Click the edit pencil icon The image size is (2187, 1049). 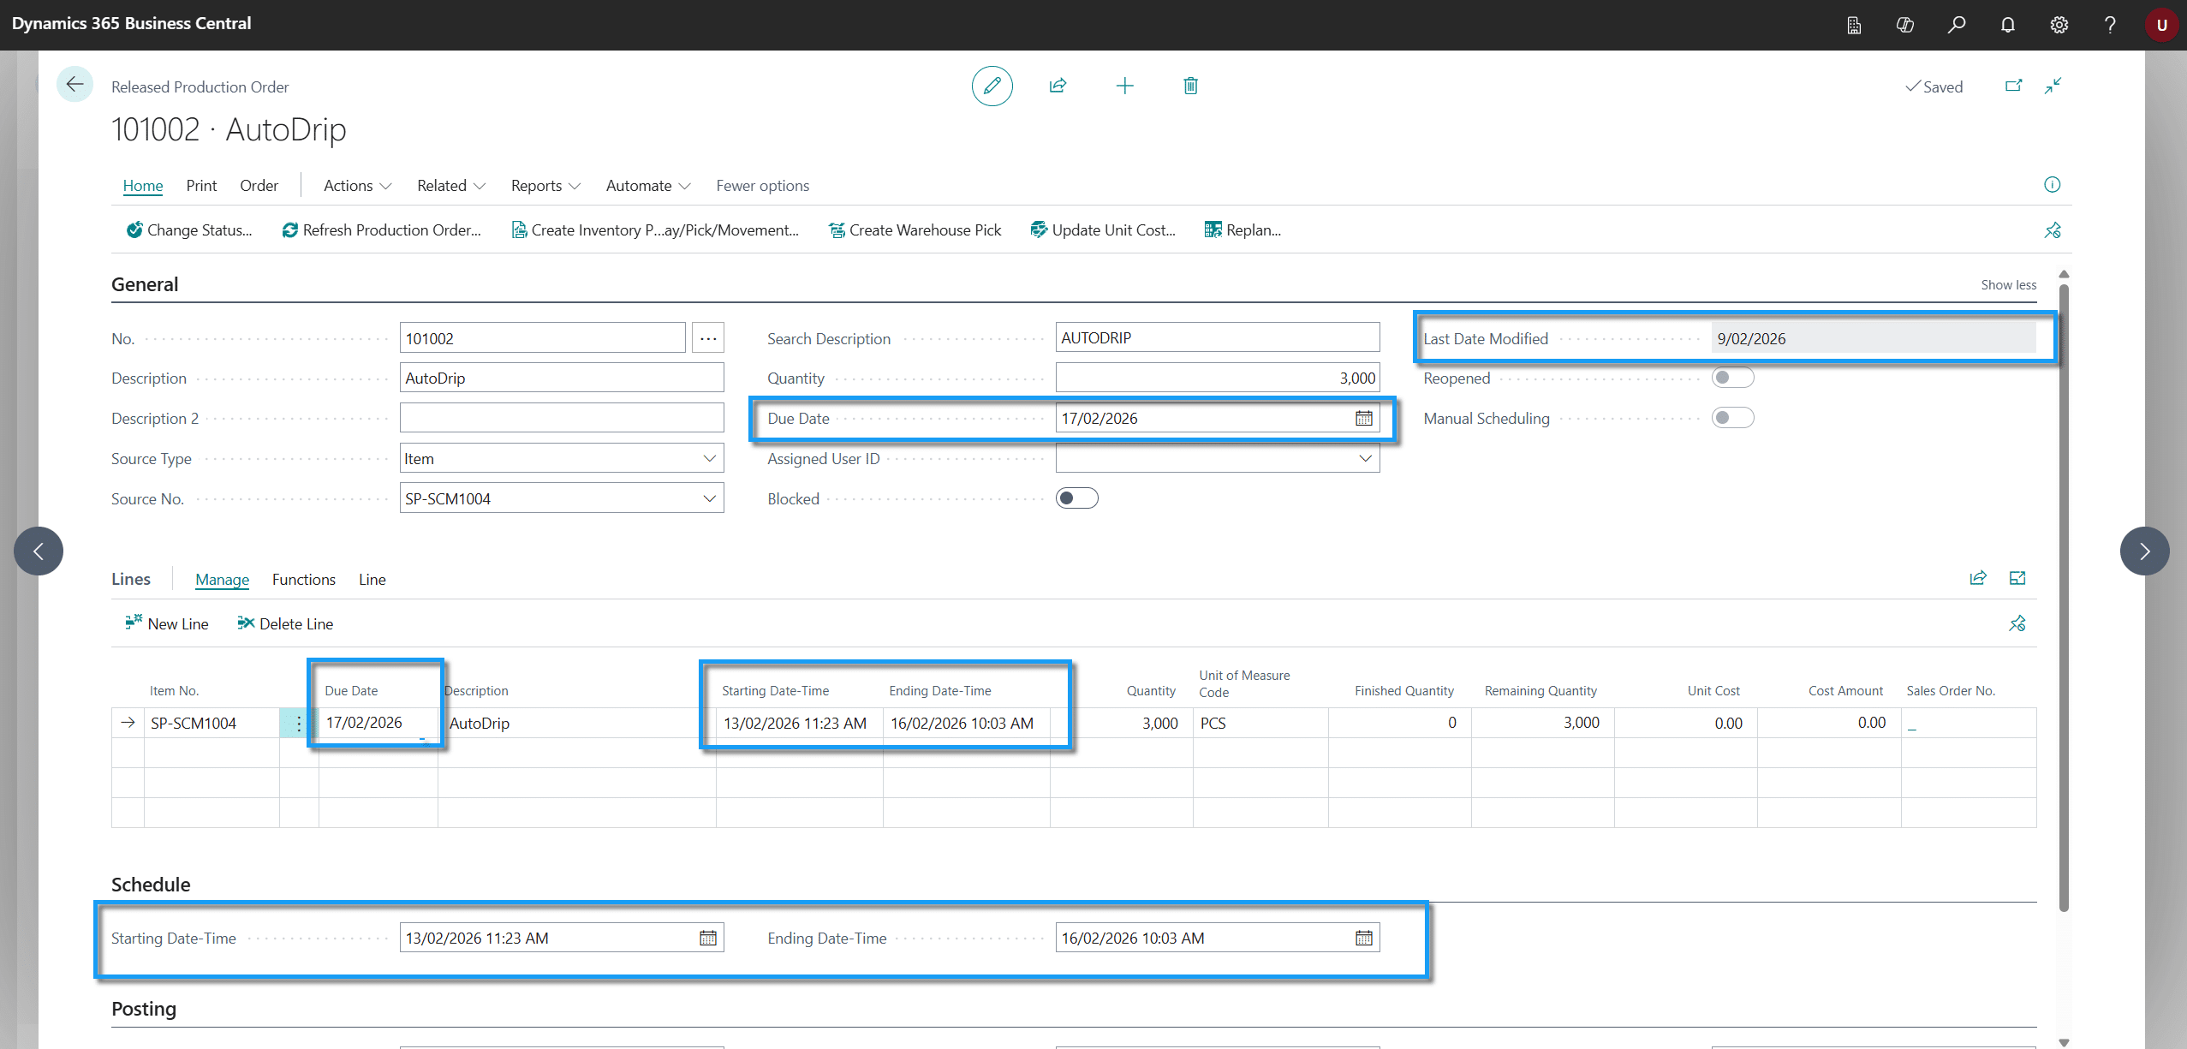tap(992, 86)
